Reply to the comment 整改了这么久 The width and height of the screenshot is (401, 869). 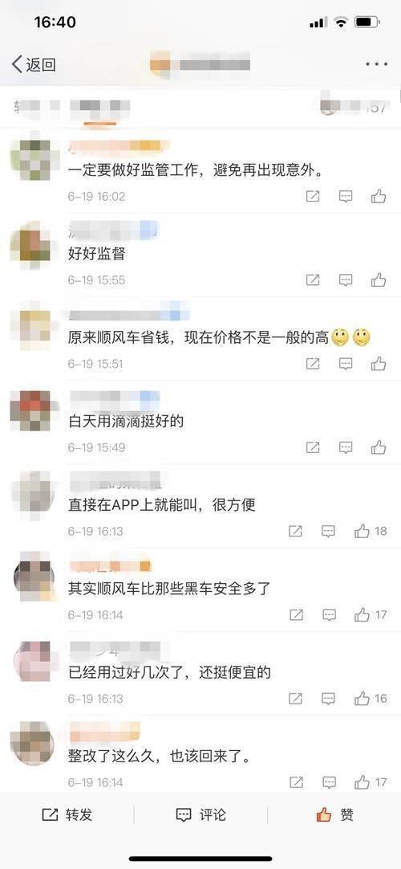coord(329,782)
